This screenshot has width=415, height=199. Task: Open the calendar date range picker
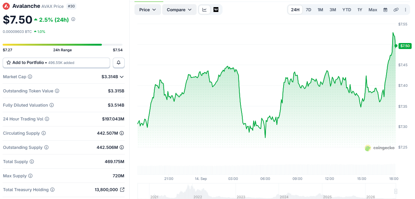pos(385,10)
